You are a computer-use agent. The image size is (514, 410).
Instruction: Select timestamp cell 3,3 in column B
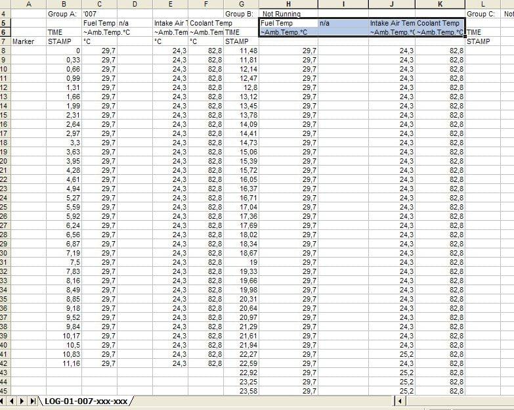click(64, 143)
